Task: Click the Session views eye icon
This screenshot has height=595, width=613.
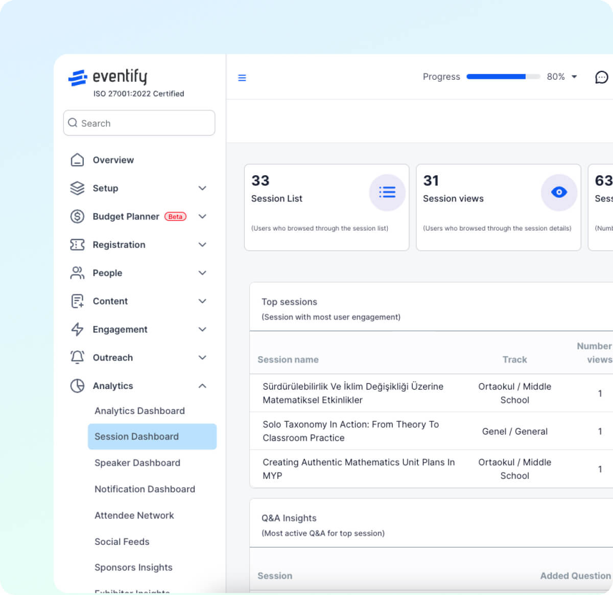Action: click(559, 192)
